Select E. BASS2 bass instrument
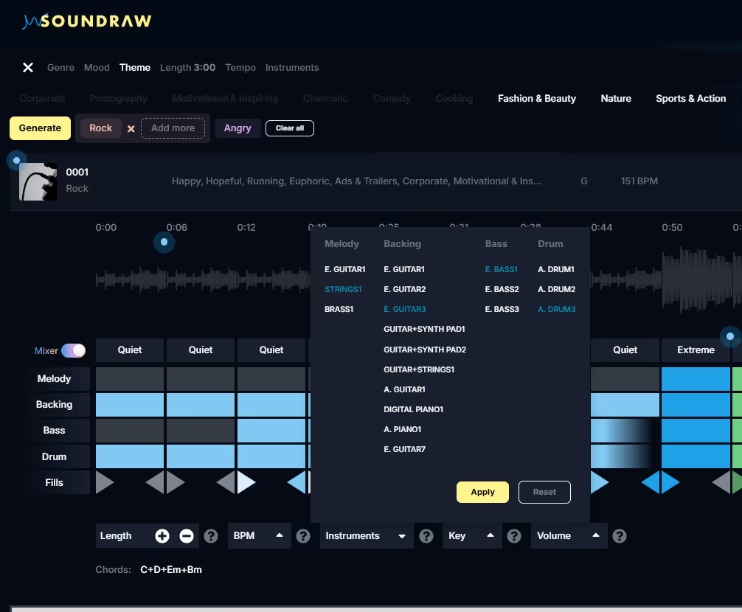 pyautogui.click(x=502, y=290)
